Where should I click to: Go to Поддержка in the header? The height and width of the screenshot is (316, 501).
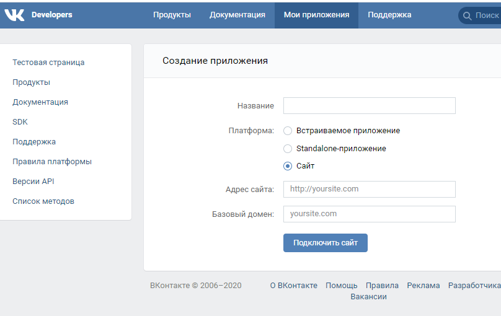click(389, 15)
